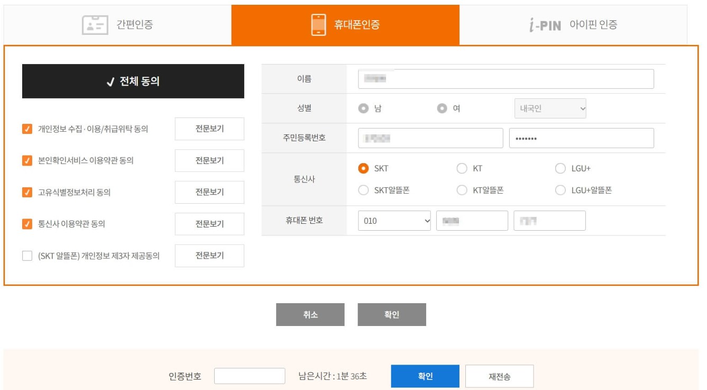Click the 남은시간 : 1분 36초 text
The image size is (707, 390).
click(333, 376)
